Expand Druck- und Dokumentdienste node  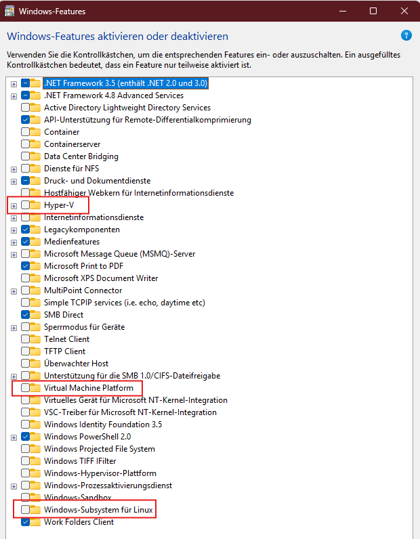14,181
